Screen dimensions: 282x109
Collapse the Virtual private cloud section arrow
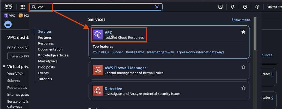pyautogui.click(x=4, y=67)
